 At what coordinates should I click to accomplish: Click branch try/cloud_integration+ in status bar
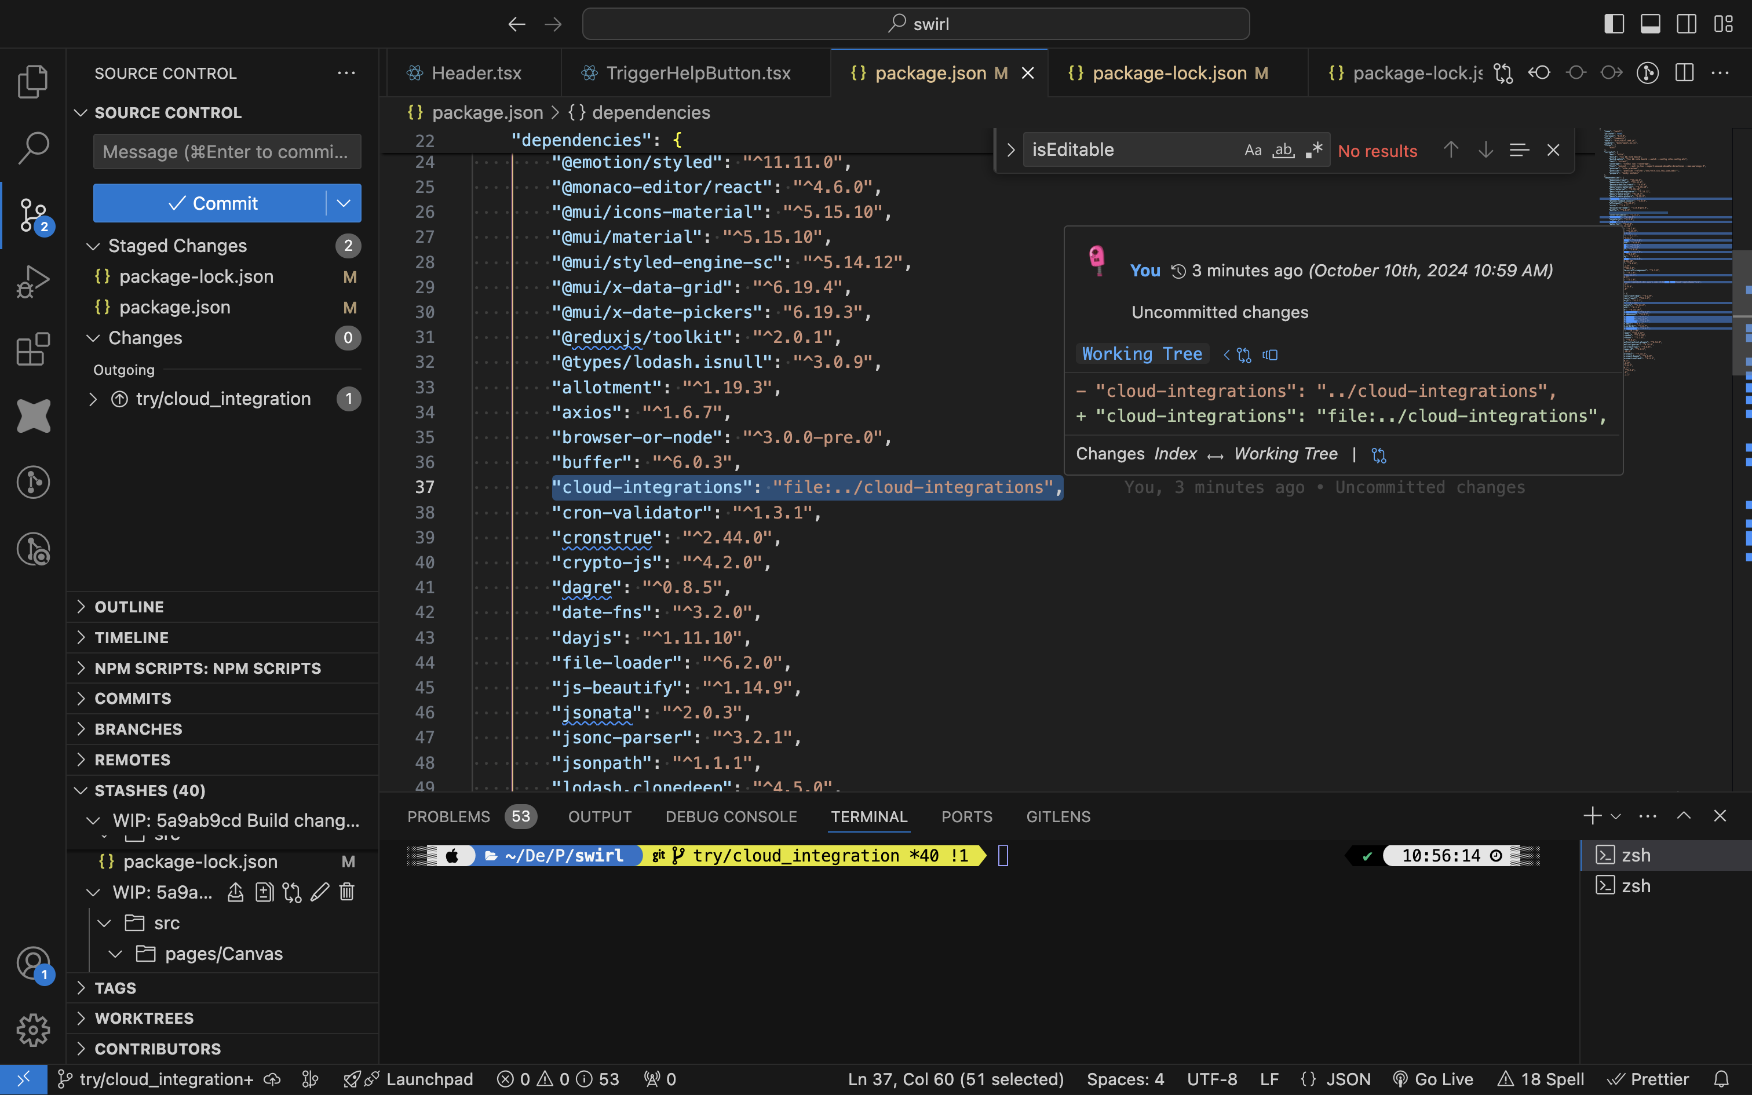click(x=156, y=1079)
